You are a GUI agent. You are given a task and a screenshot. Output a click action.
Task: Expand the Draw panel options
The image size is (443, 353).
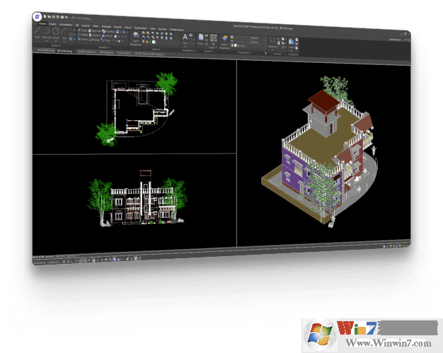(x=54, y=47)
